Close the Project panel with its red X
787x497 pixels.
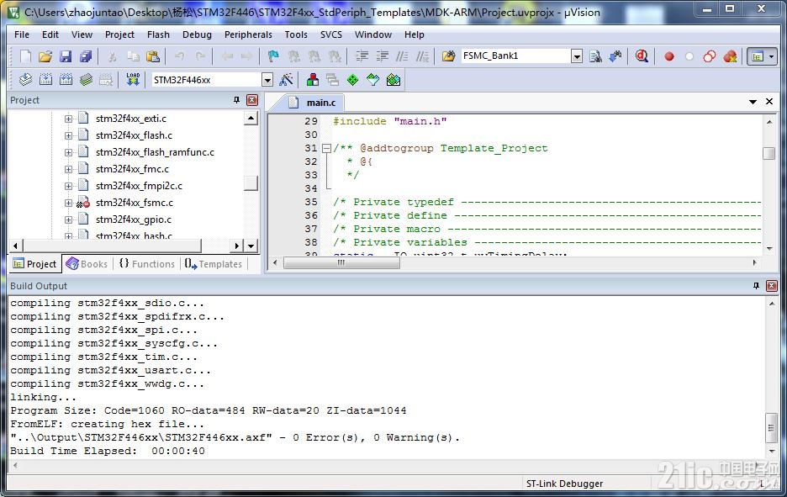252,100
